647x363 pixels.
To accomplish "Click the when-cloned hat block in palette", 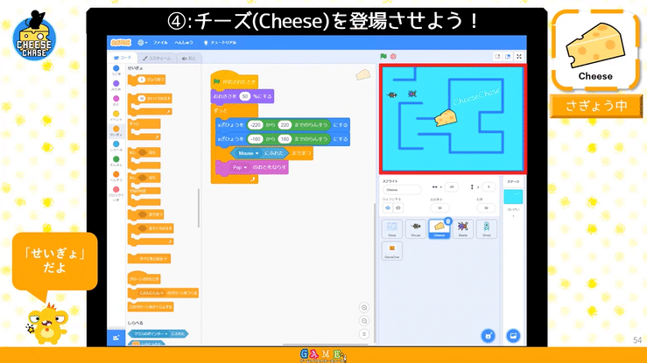I will click(144, 278).
